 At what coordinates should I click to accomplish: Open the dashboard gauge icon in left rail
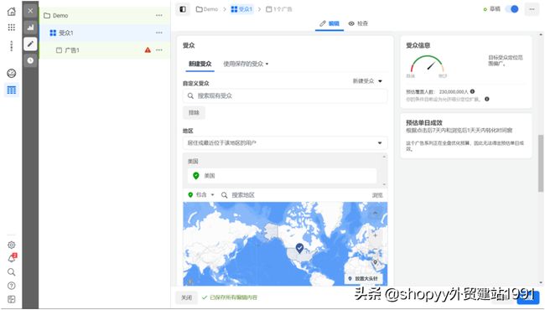(12, 73)
